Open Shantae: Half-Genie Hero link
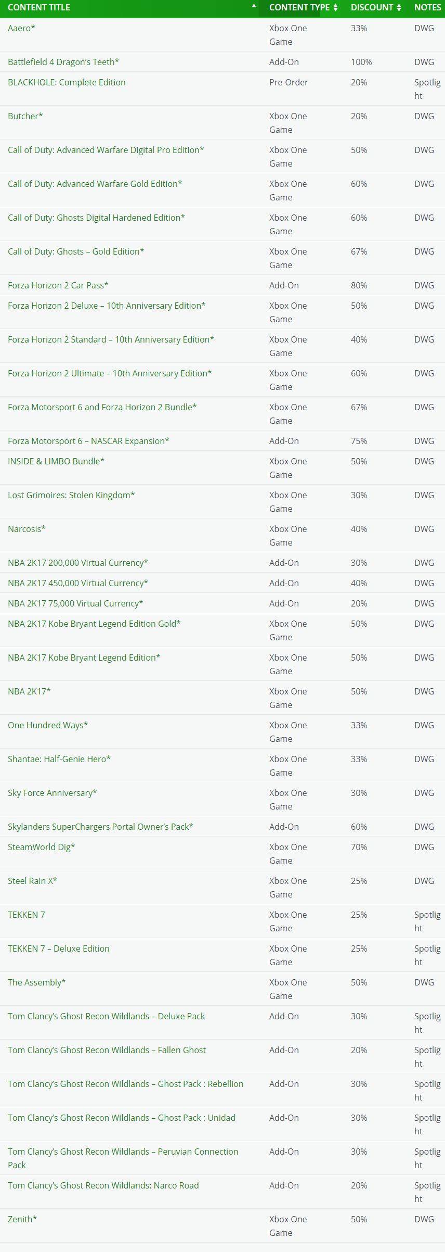This screenshot has height=1252, width=445. 59,759
